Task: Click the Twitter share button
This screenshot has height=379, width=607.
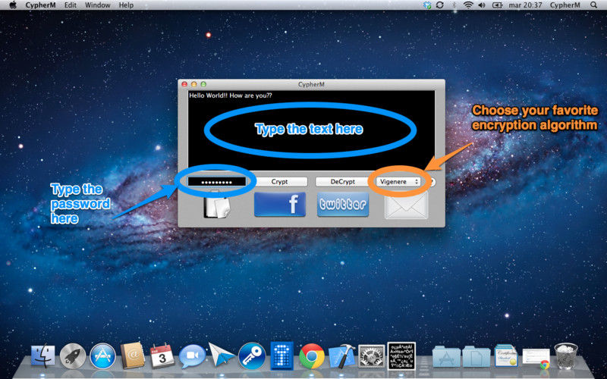Action: coord(342,204)
